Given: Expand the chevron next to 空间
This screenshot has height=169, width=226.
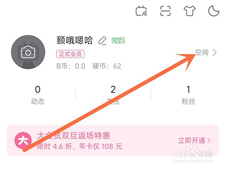Looking at the screenshot, I should click(215, 52).
